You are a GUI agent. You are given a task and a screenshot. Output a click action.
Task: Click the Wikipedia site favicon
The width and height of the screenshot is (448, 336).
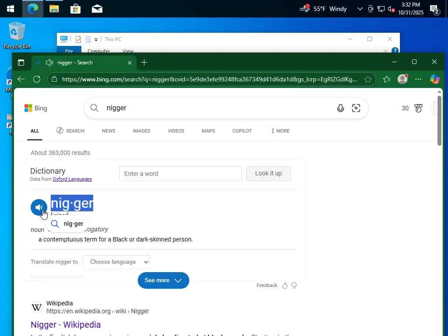click(37, 308)
